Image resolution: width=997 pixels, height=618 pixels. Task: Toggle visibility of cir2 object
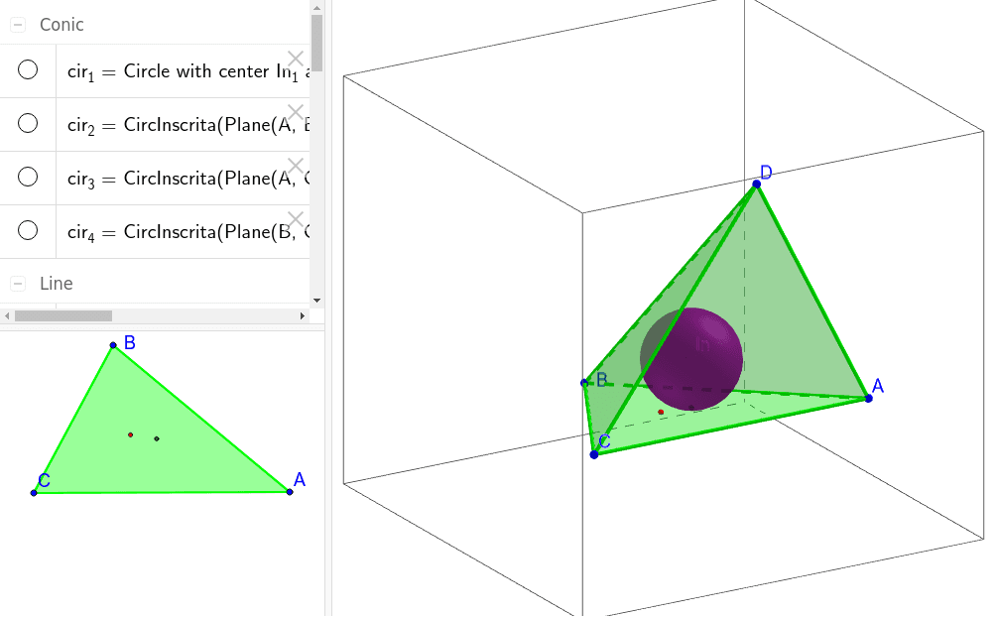point(28,123)
